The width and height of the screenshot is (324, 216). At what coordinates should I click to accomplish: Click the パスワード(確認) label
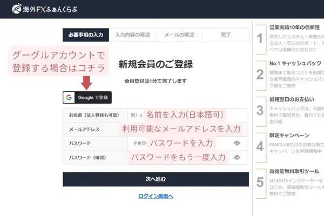coord(87,158)
